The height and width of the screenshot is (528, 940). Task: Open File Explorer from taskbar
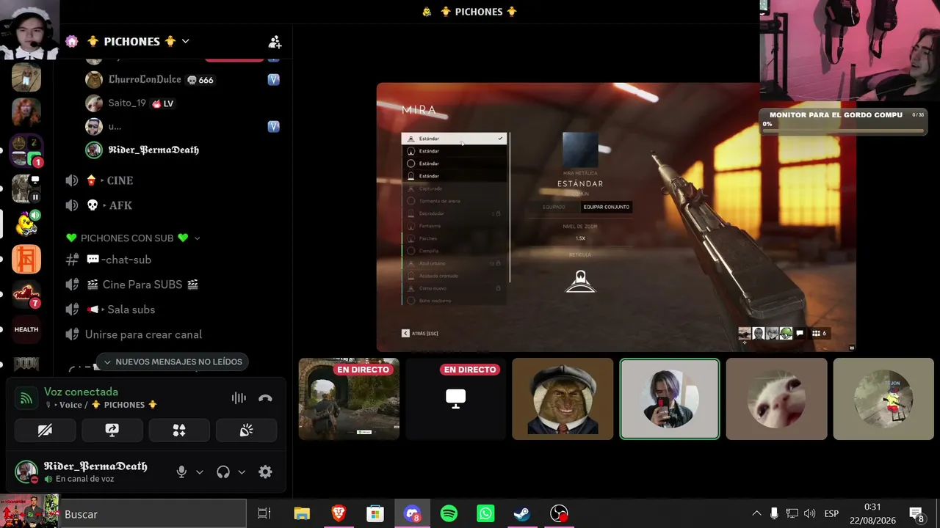pyautogui.click(x=302, y=514)
